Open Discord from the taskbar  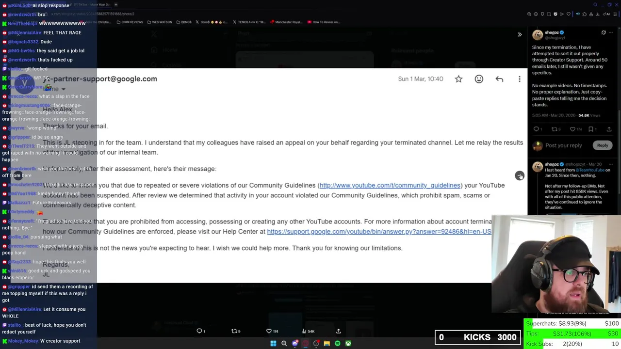tap(294, 343)
